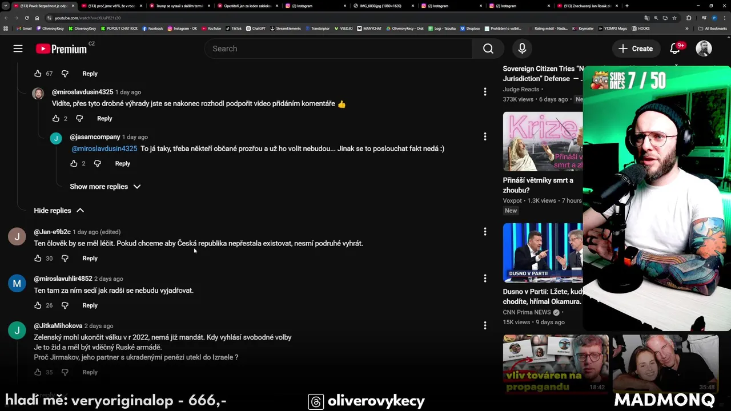The image size is (731, 411).
Task: Open the StreamElements bookmark
Action: point(286,28)
